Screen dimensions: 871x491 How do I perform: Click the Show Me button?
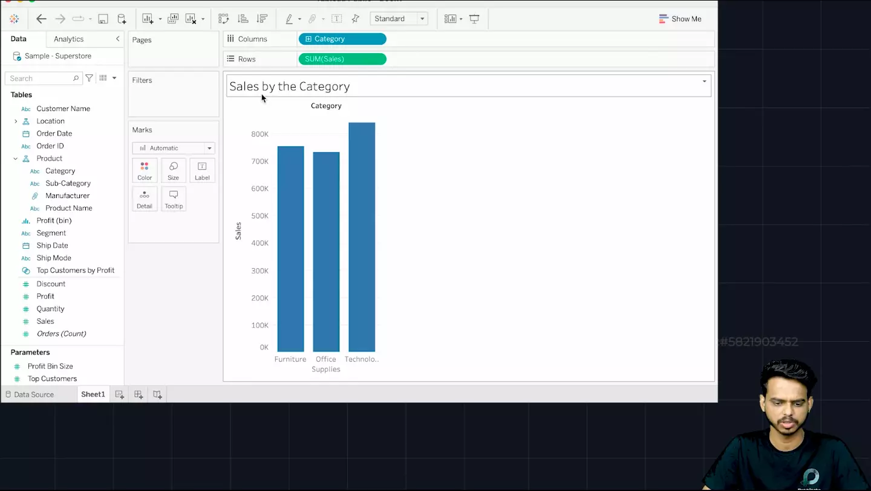coord(680,19)
